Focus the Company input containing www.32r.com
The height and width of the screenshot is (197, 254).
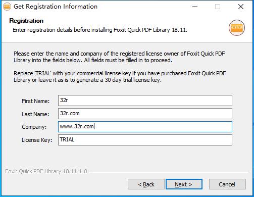pyautogui.click(x=145, y=127)
